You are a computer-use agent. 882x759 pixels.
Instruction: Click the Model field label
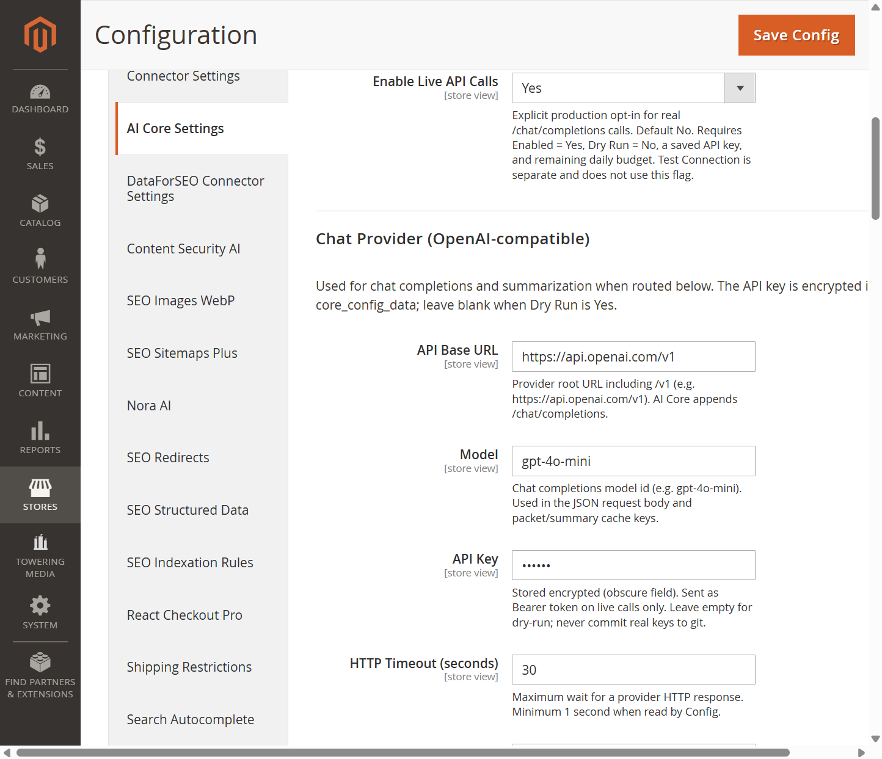pos(479,455)
